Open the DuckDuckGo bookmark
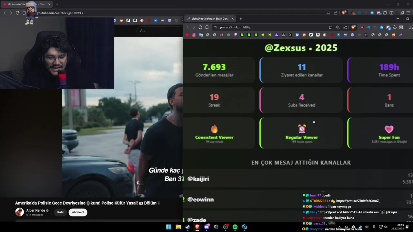 [x=325, y=35]
